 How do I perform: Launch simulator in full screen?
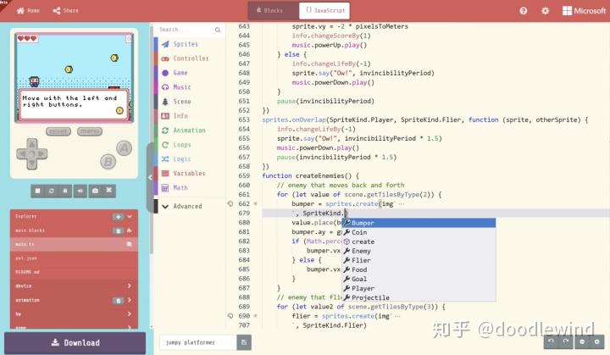point(109,191)
